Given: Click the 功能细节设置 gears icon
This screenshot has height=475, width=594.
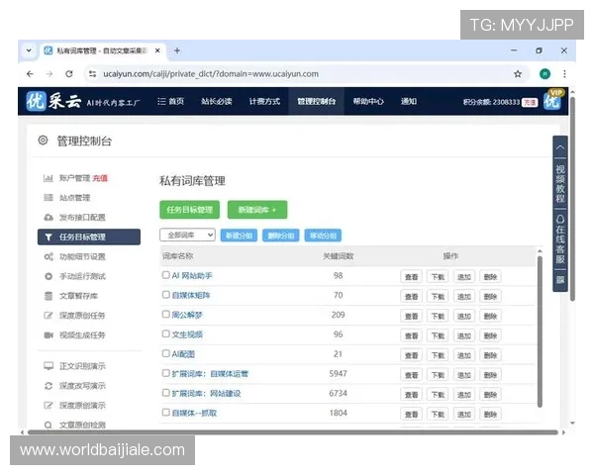Looking at the screenshot, I should point(48,256).
